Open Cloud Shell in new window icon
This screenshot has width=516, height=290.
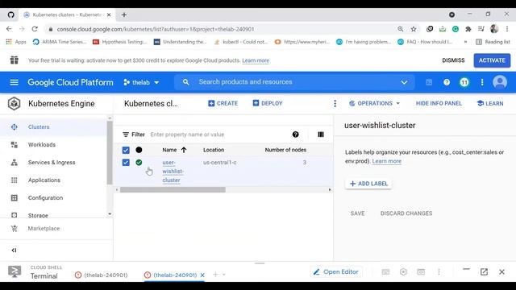484,272
